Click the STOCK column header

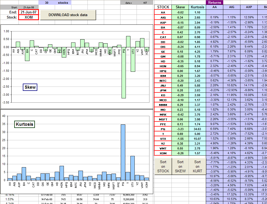click(163, 7)
